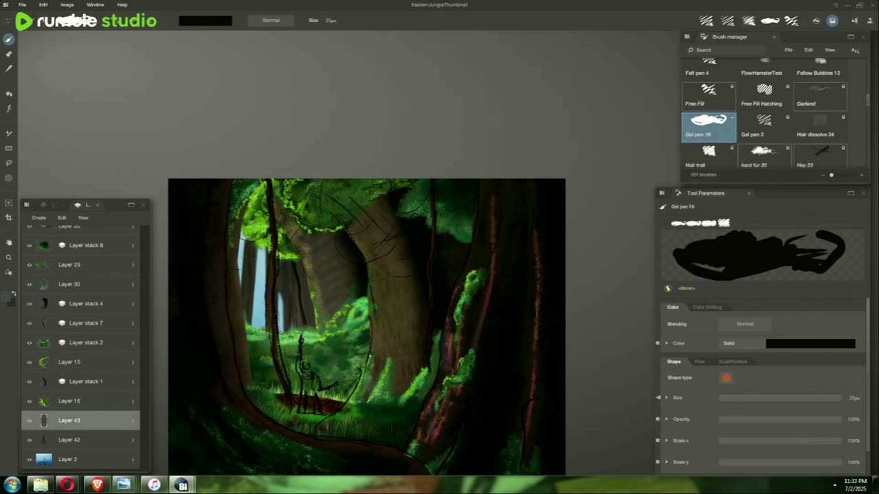Launch Opera from the taskbar
This screenshot has width=879, height=494.
click(x=67, y=484)
